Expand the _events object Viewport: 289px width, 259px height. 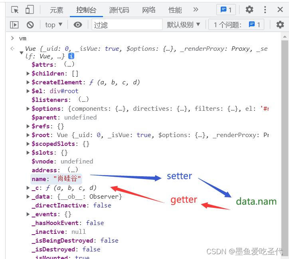point(28,214)
